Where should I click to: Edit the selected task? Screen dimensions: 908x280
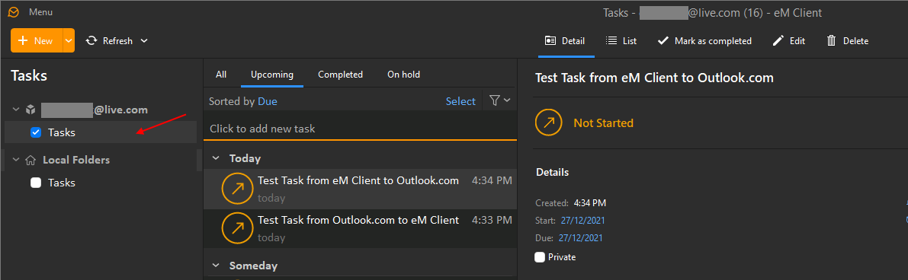[x=789, y=40]
